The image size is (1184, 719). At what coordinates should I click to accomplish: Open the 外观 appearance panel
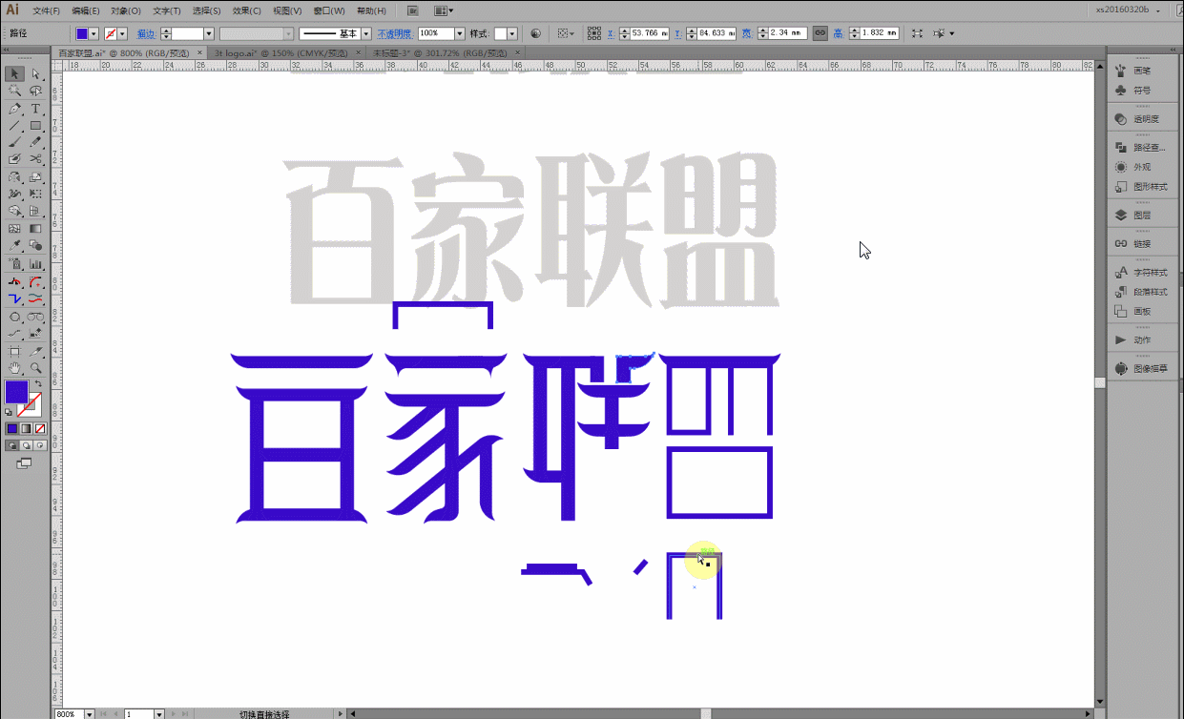1141,167
